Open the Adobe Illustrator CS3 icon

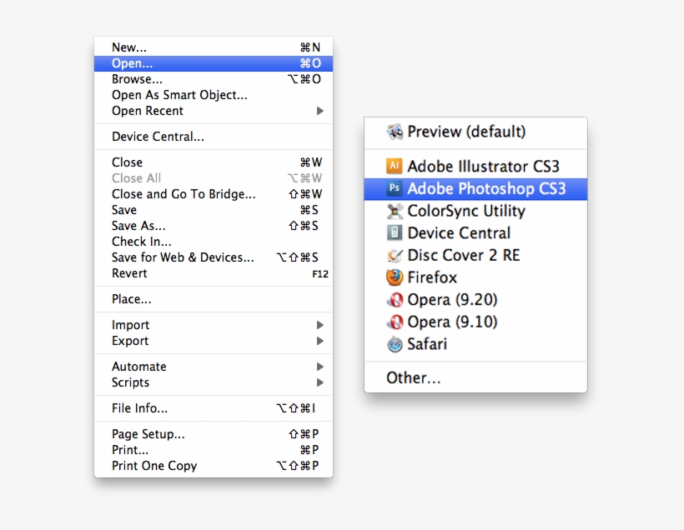pyautogui.click(x=395, y=166)
